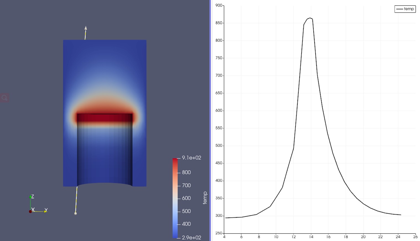Click the 9.1e+02 maximum label on color legend

tap(191, 158)
